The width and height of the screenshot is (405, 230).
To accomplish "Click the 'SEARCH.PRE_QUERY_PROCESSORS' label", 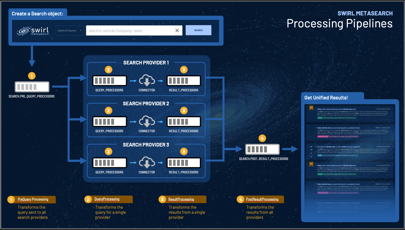I will click(x=32, y=96).
